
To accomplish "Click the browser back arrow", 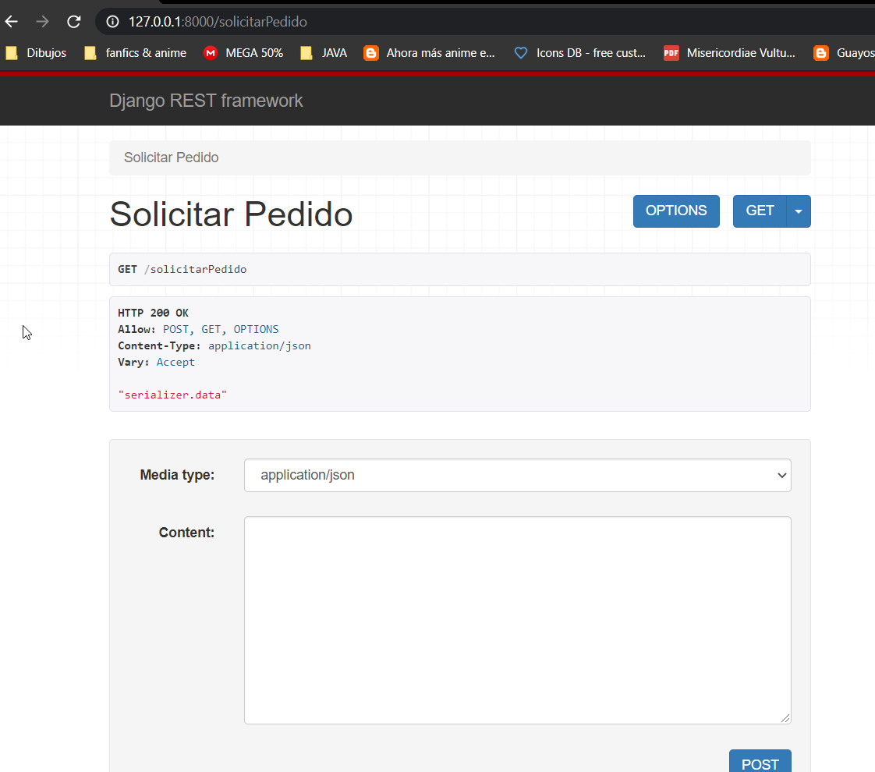I will (11, 21).
